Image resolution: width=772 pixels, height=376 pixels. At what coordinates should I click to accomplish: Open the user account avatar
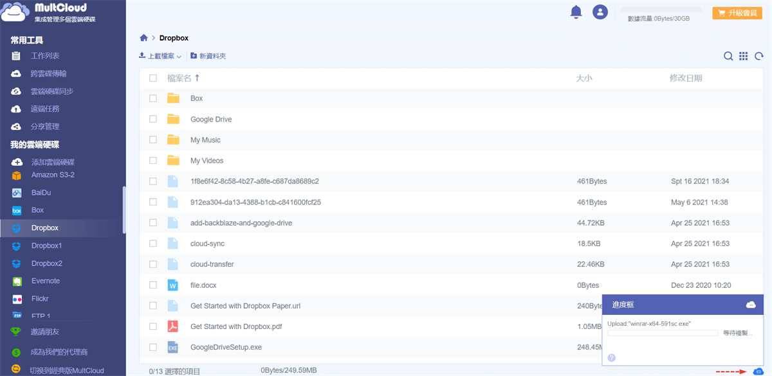(600, 12)
